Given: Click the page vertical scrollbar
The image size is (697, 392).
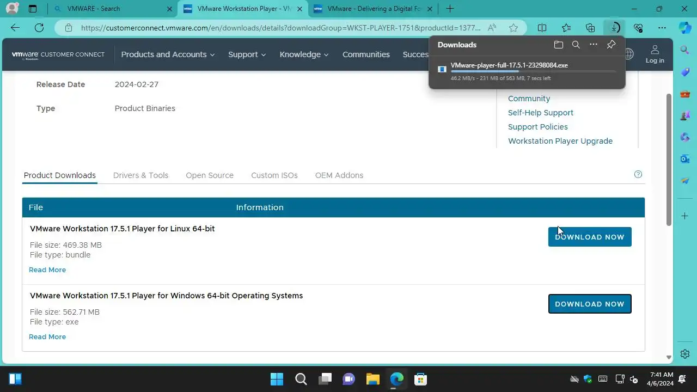Looking at the screenshot, I should coord(669,159).
